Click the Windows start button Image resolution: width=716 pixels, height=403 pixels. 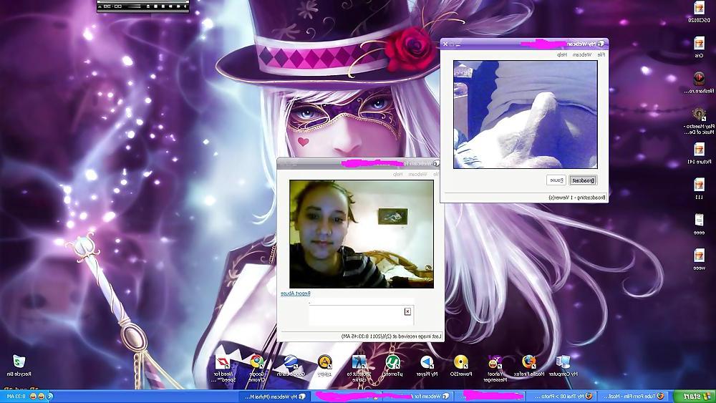pyautogui.click(x=694, y=396)
